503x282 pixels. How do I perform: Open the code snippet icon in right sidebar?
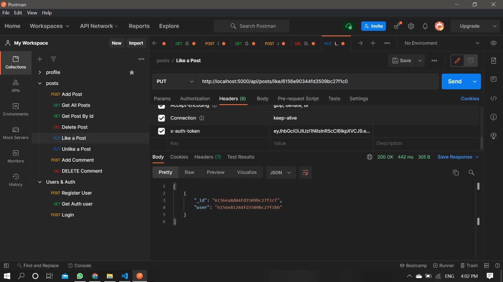[494, 98]
